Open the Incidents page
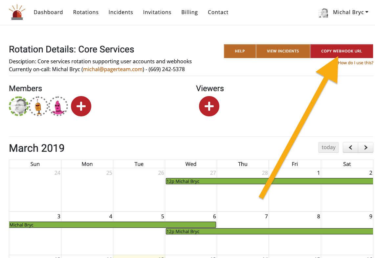This screenshot has width=375, height=258. coord(121,12)
